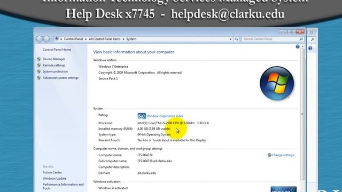Open Advanced system settings link
342x192 pixels.
[x=60, y=78]
